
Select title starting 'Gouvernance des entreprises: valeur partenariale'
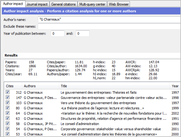click(114, 98)
